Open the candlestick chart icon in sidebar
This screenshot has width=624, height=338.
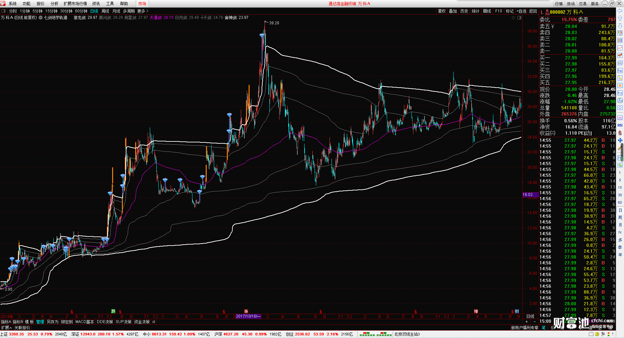tap(620, 55)
